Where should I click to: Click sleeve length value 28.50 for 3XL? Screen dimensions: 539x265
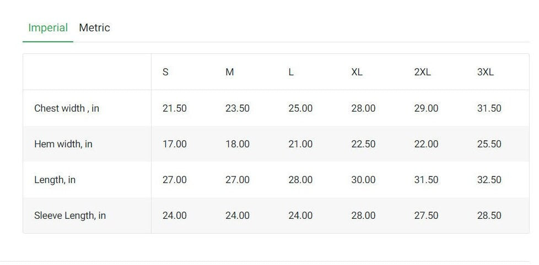489,216
